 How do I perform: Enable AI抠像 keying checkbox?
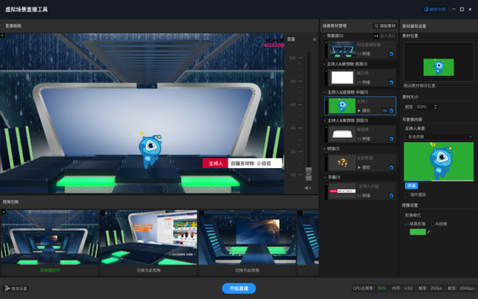(x=433, y=224)
